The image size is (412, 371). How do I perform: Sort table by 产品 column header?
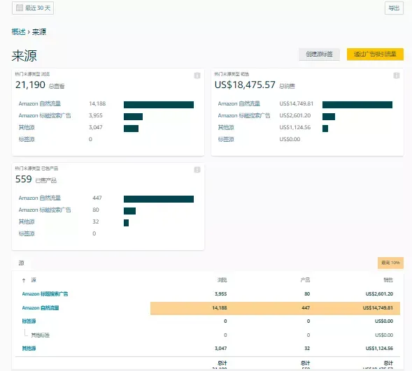305,280
